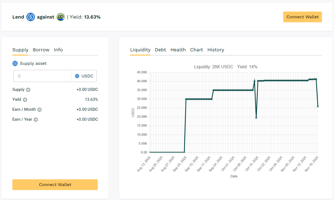Screen dimensions: 334x200
Task: Click the info icon beside Yield
Action: point(25,100)
